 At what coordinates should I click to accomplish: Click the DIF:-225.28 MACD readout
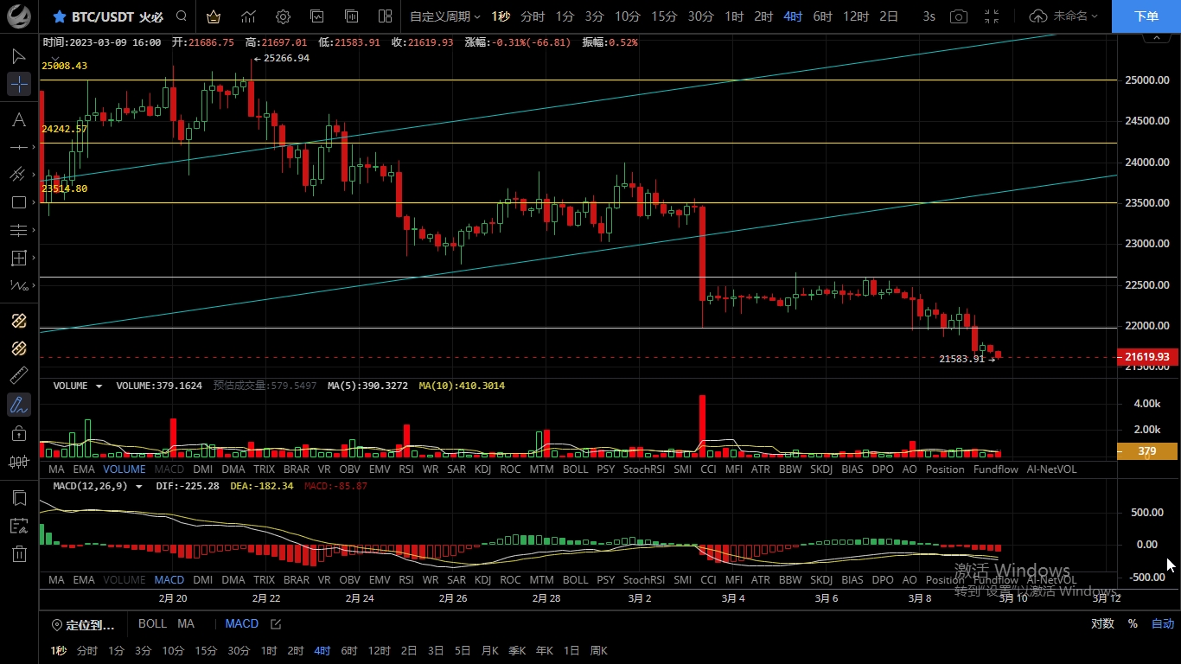coord(188,486)
